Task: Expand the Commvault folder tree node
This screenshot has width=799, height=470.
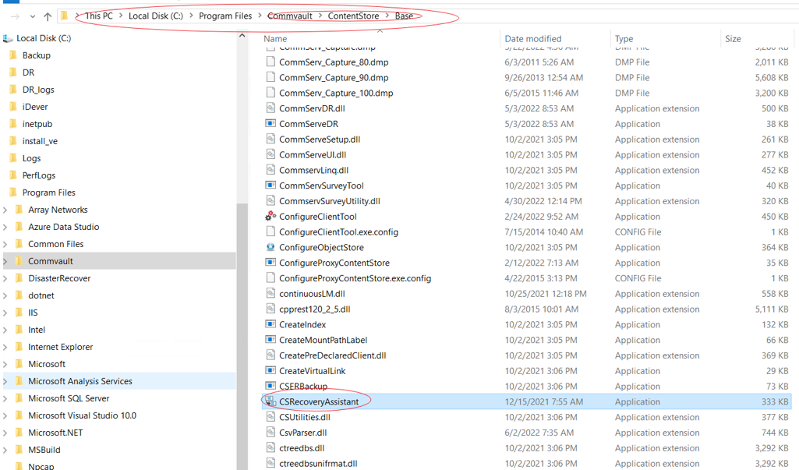Action: tap(6, 261)
